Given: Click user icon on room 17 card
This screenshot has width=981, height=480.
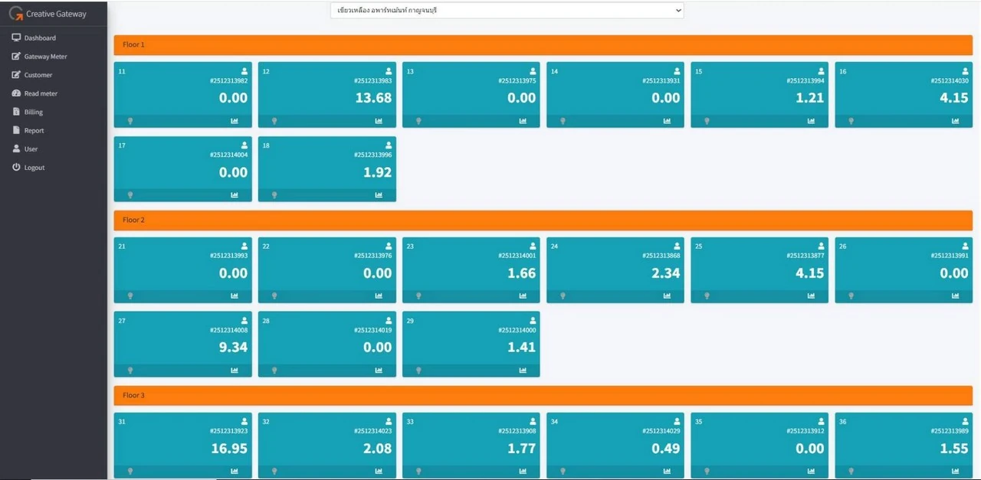Looking at the screenshot, I should coord(244,145).
